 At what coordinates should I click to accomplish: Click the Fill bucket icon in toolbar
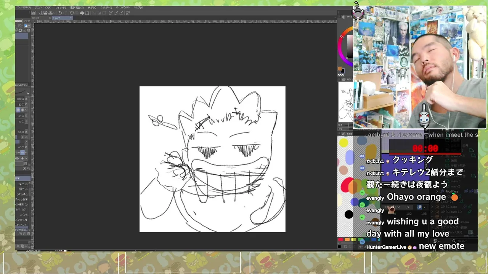(x=82, y=13)
